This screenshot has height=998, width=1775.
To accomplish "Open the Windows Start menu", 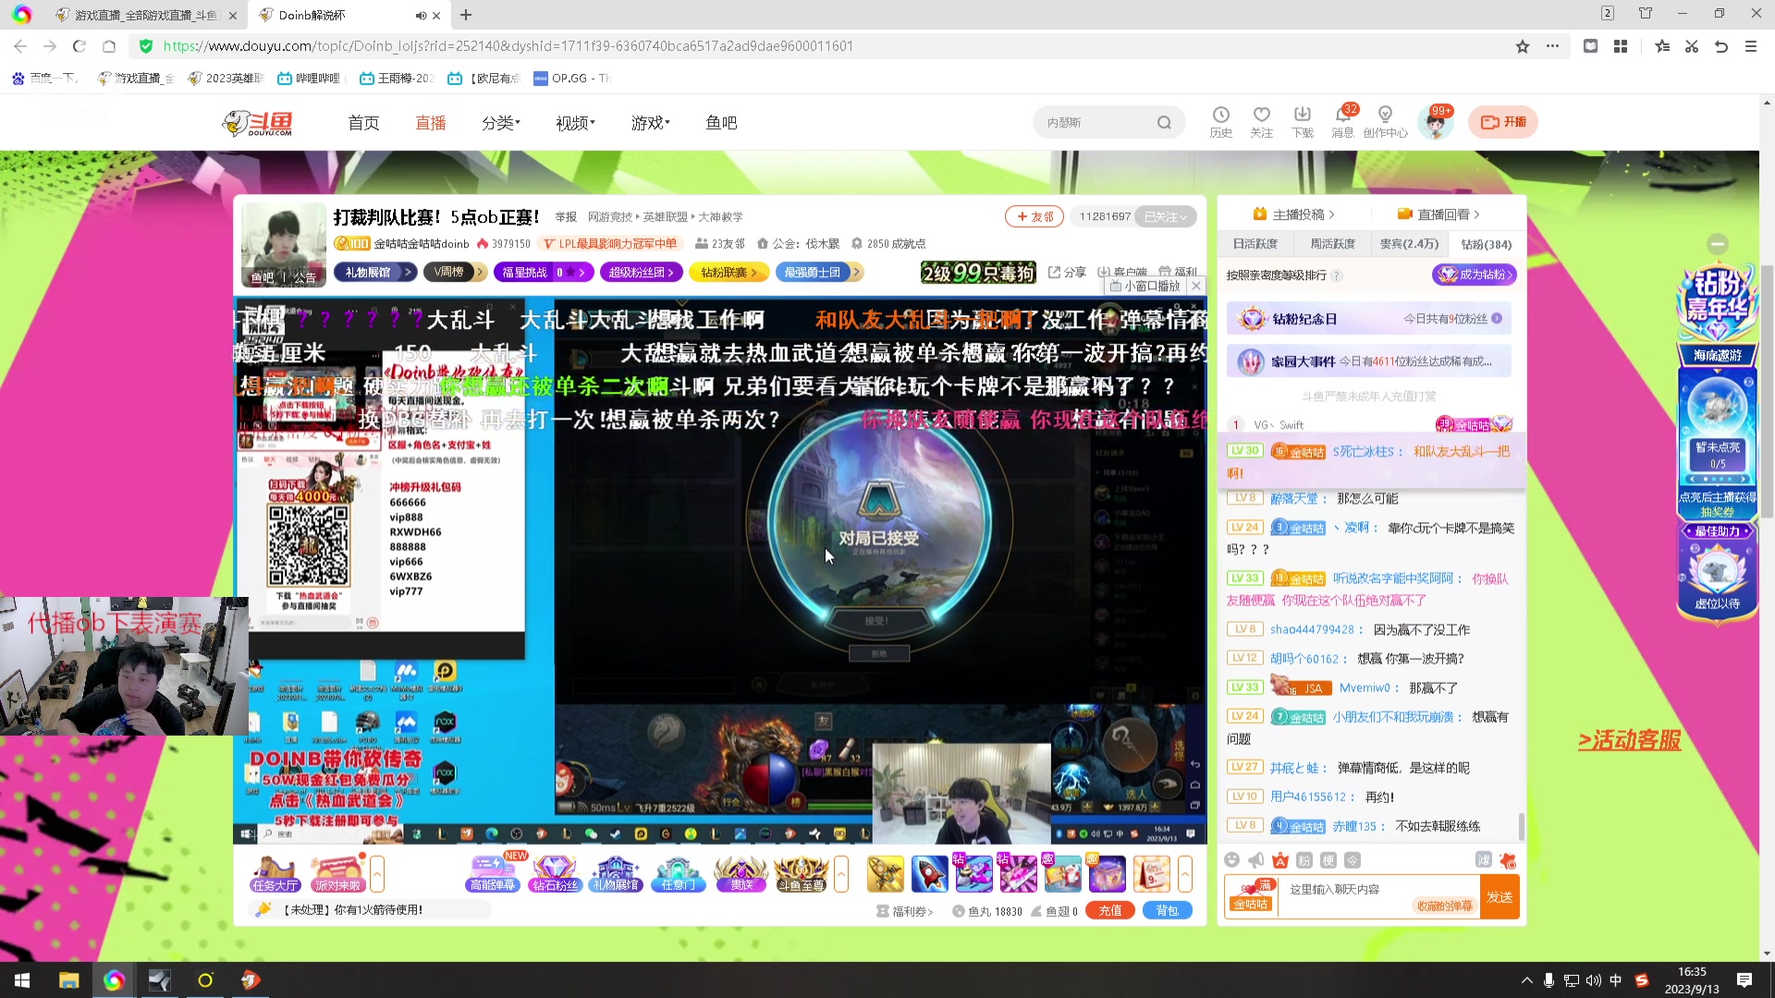I will tap(22, 980).
